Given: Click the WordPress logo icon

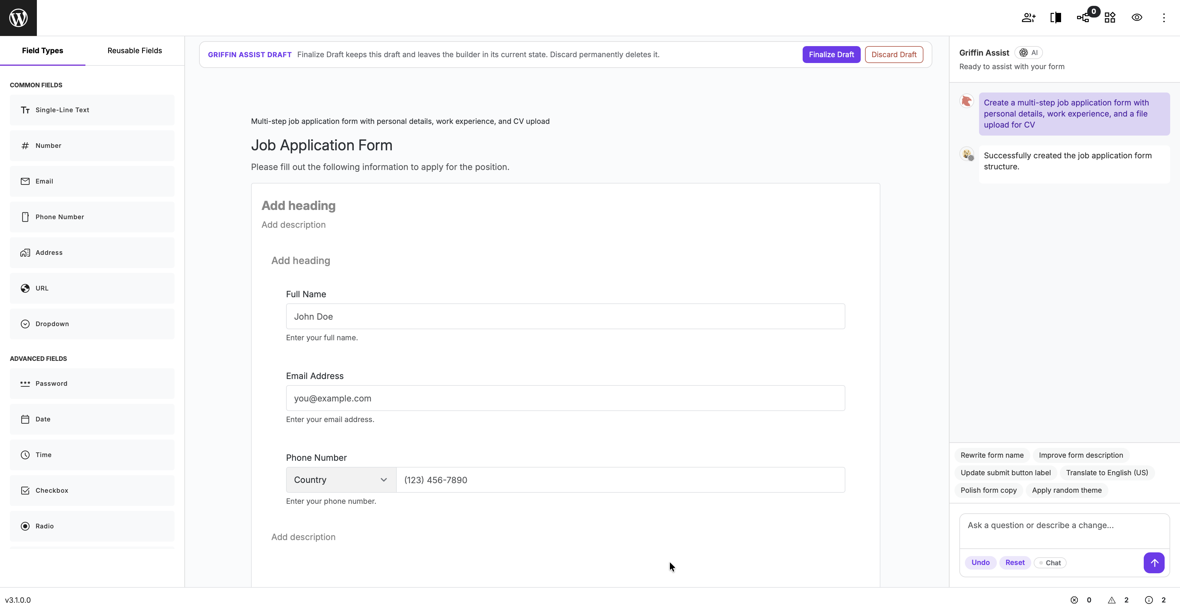Looking at the screenshot, I should coord(18,18).
